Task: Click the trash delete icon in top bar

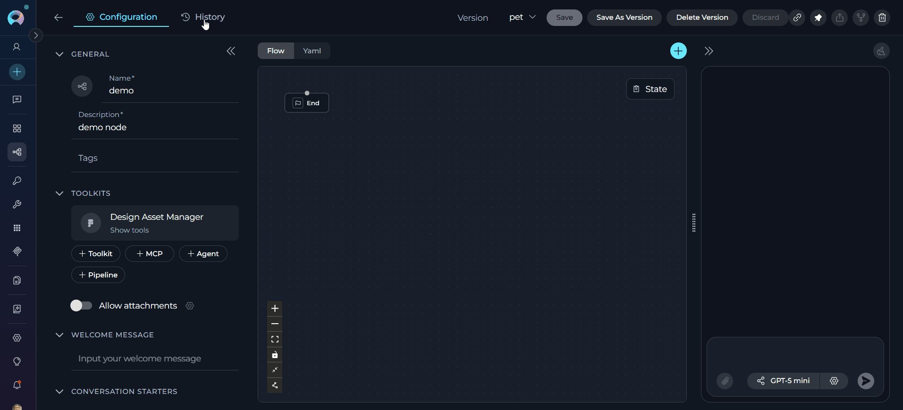Action: (x=882, y=18)
